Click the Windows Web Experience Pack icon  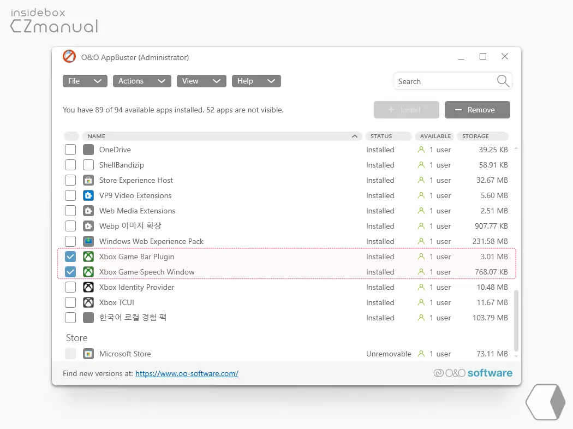tap(88, 241)
